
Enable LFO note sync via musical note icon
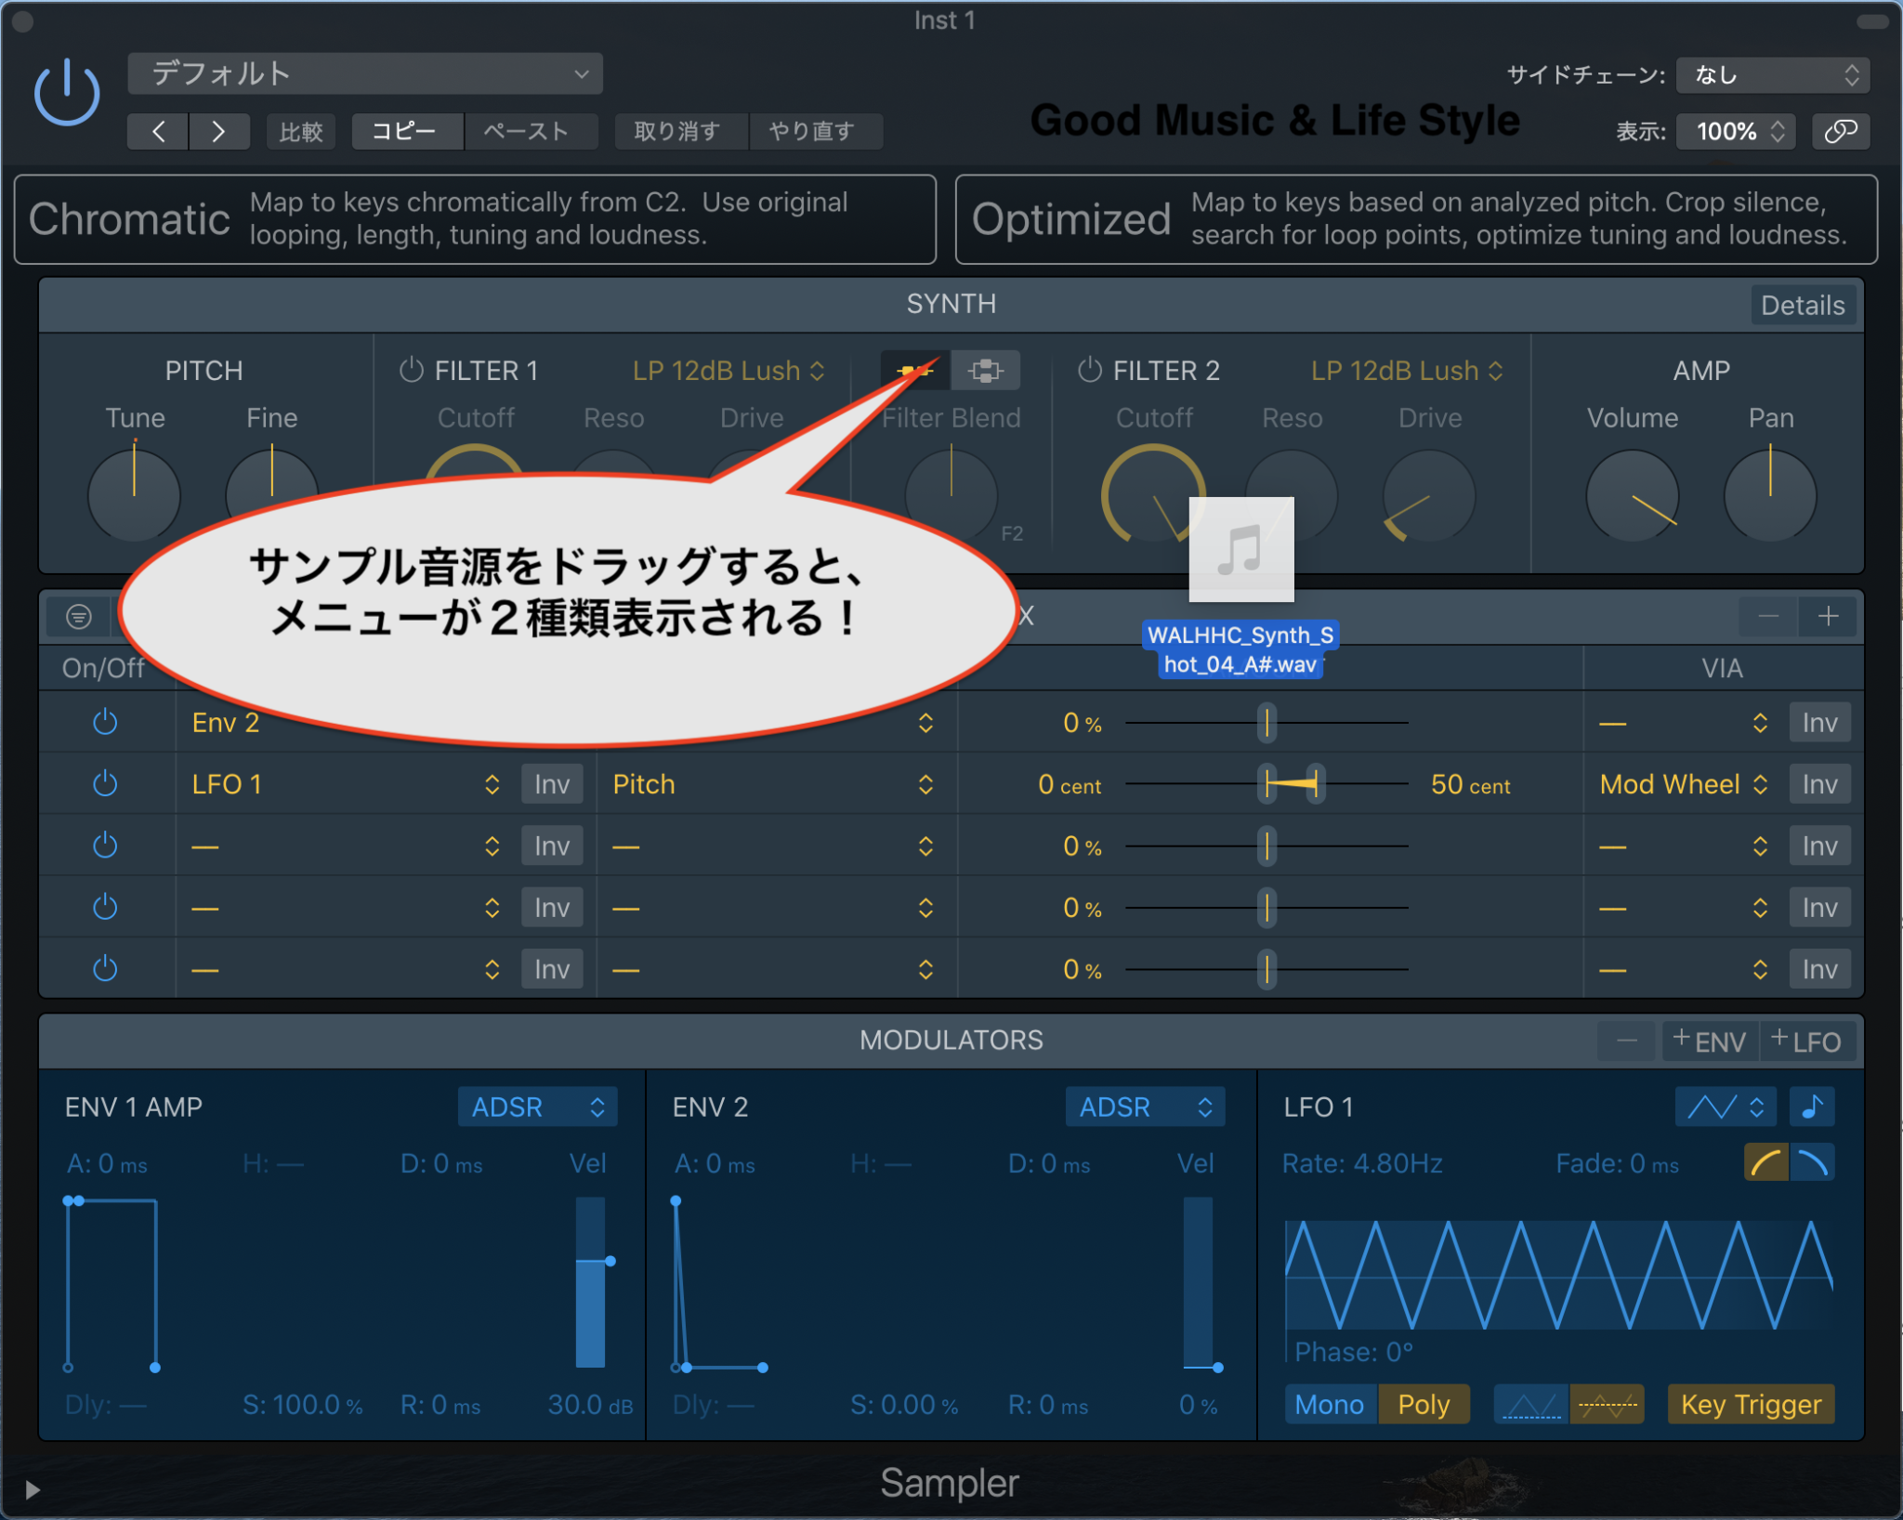[x=1812, y=1107]
